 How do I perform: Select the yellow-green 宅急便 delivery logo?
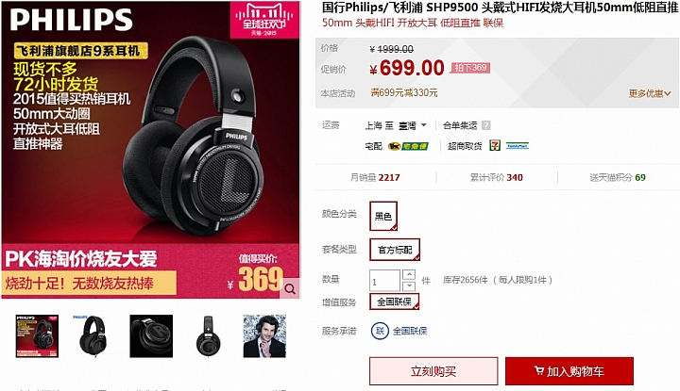coord(408,146)
